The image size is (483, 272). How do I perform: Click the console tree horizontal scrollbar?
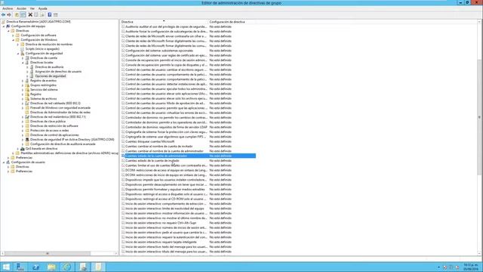pyautogui.click(x=48, y=254)
